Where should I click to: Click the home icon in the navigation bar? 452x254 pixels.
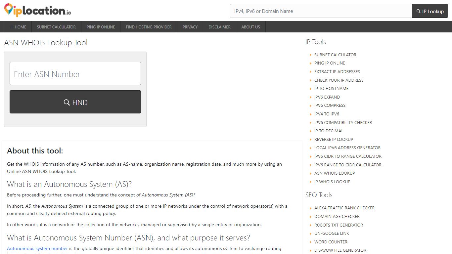pos(12,27)
